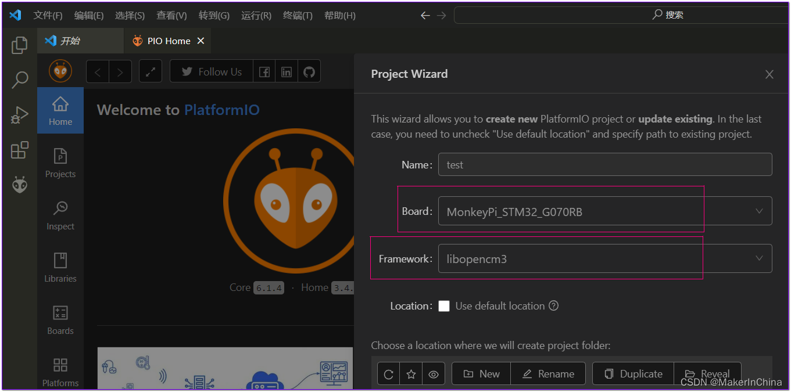Open the 终端(T) menu
This screenshot has height=392, width=791.
point(298,16)
